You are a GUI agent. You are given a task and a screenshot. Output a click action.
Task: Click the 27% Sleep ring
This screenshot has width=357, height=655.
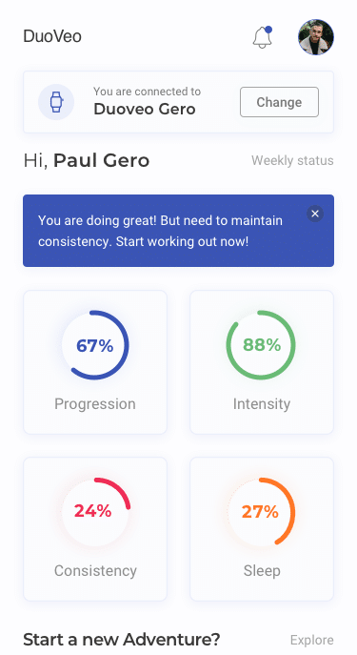point(261,511)
